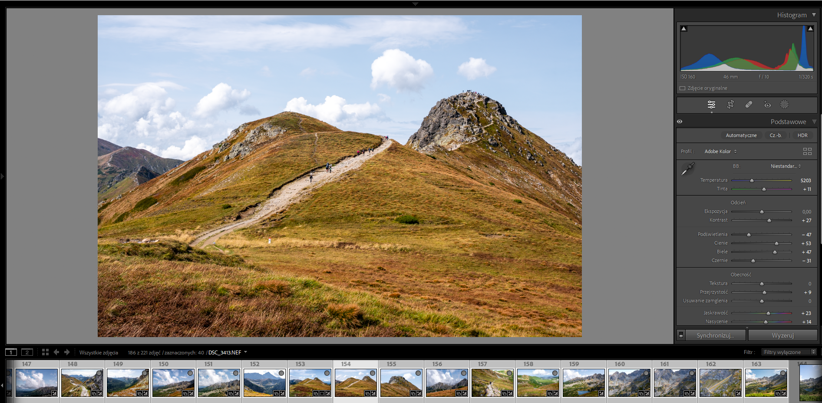Click the Automatyczne tone button
Image resolution: width=822 pixels, height=403 pixels.
(x=741, y=135)
